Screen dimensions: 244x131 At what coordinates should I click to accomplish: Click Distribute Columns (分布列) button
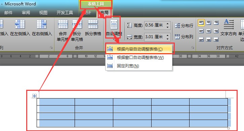pos(184,37)
